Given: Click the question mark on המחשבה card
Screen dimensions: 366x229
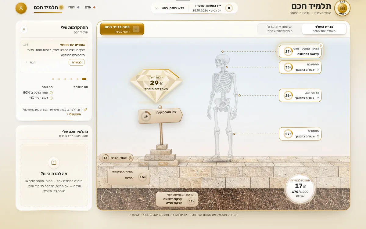Looking at the screenshot, I should (318, 70).
